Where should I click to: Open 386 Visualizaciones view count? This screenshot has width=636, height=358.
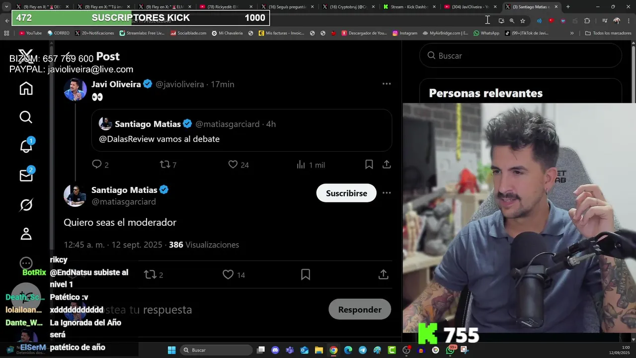click(x=204, y=245)
